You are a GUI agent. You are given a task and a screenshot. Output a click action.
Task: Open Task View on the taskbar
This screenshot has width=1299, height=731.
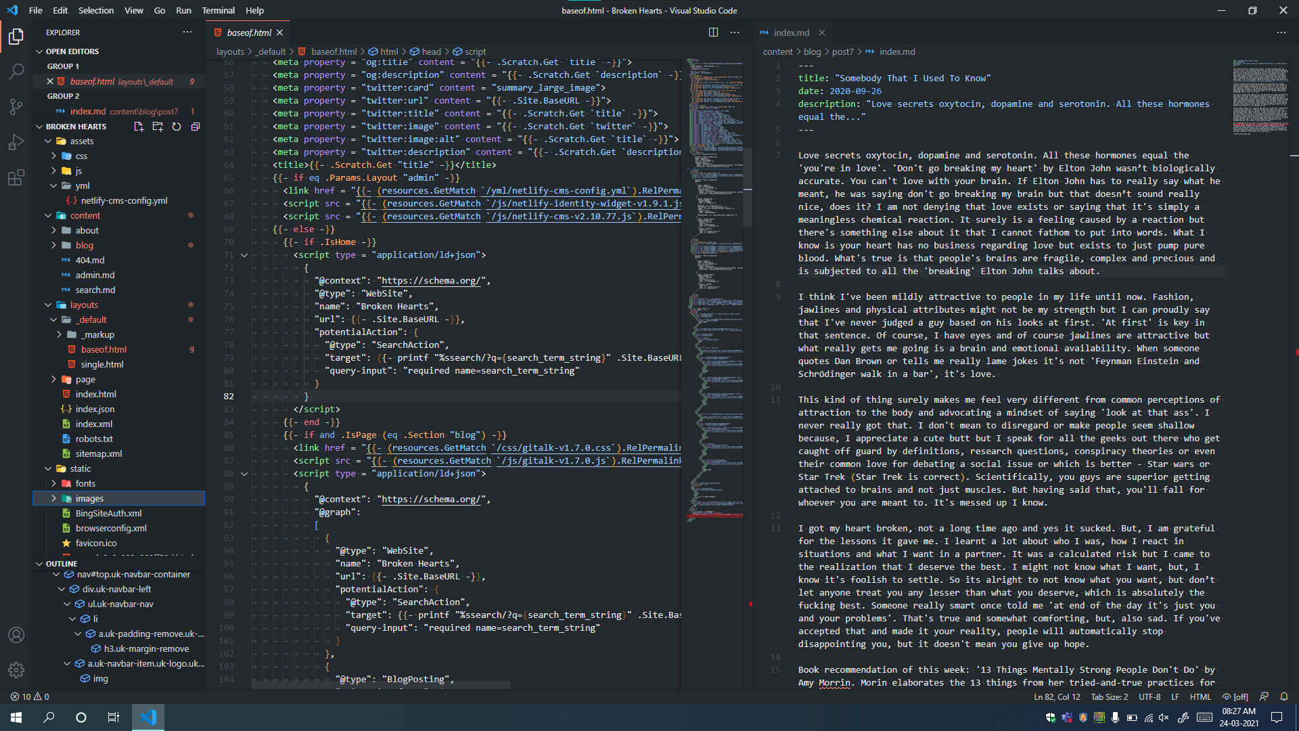click(114, 717)
